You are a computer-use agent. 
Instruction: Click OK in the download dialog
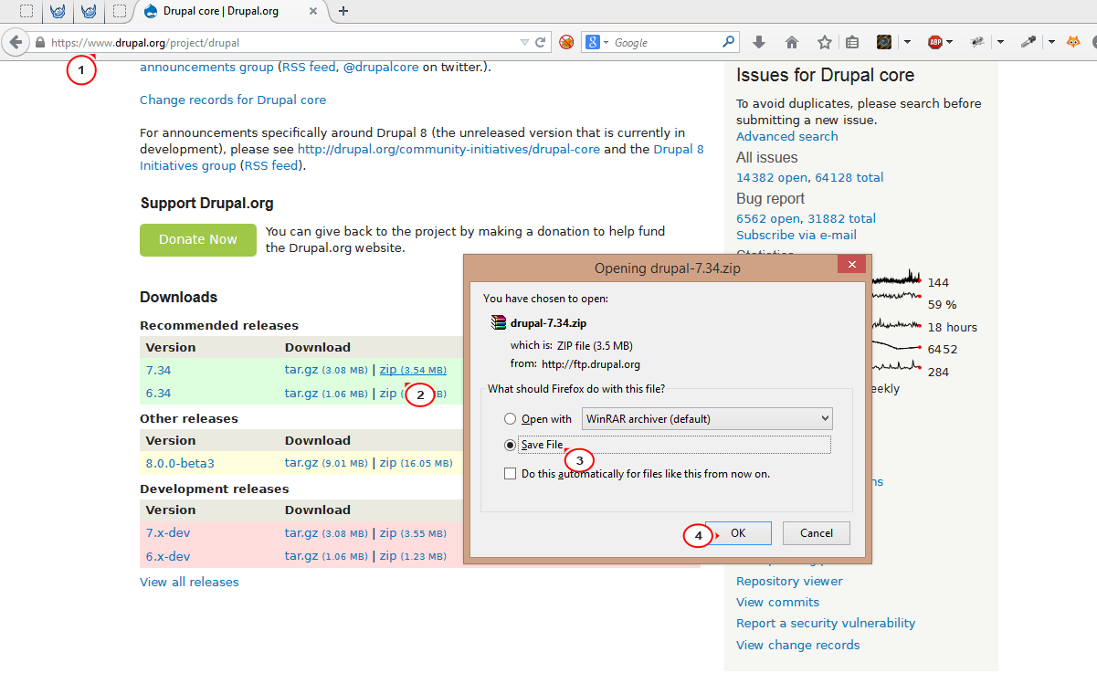(x=738, y=533)
